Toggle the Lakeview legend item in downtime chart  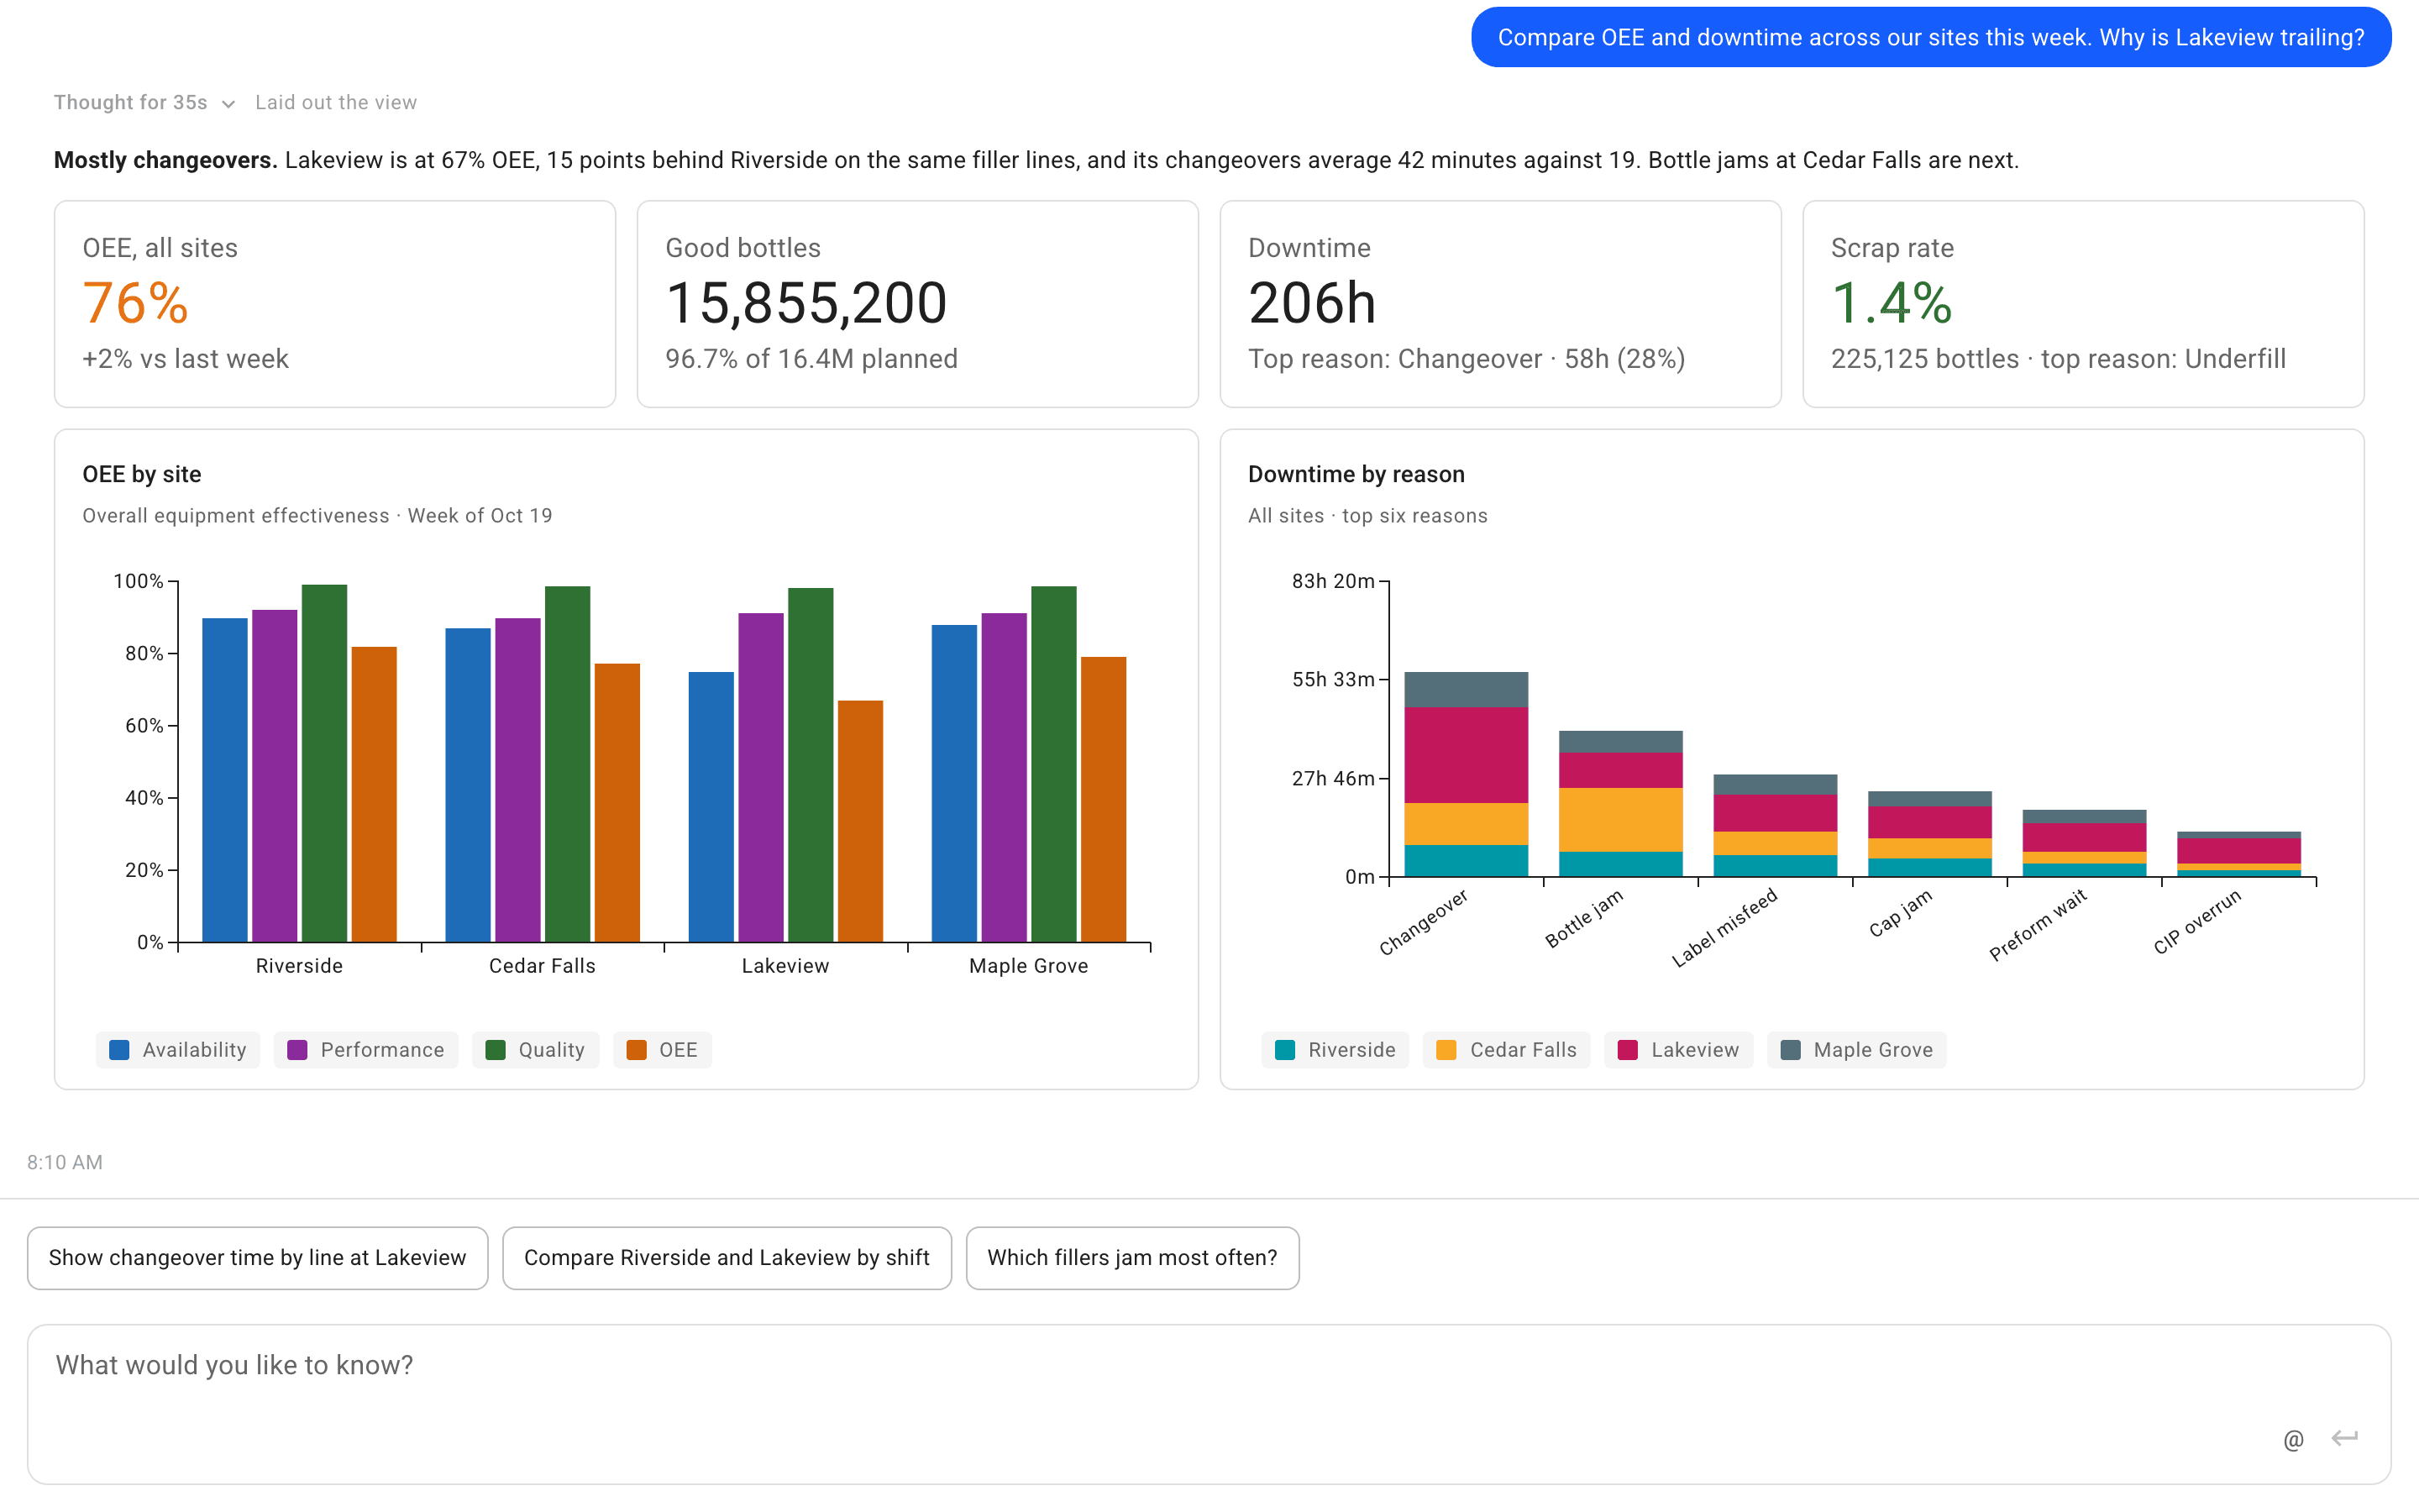coord(1678,1050)
